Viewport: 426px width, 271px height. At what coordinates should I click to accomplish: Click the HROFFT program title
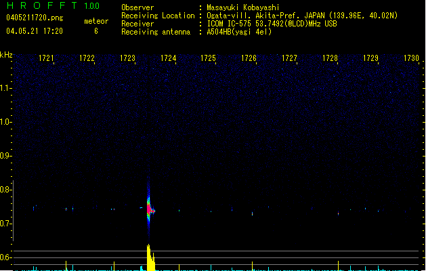[x=41, y=6]
